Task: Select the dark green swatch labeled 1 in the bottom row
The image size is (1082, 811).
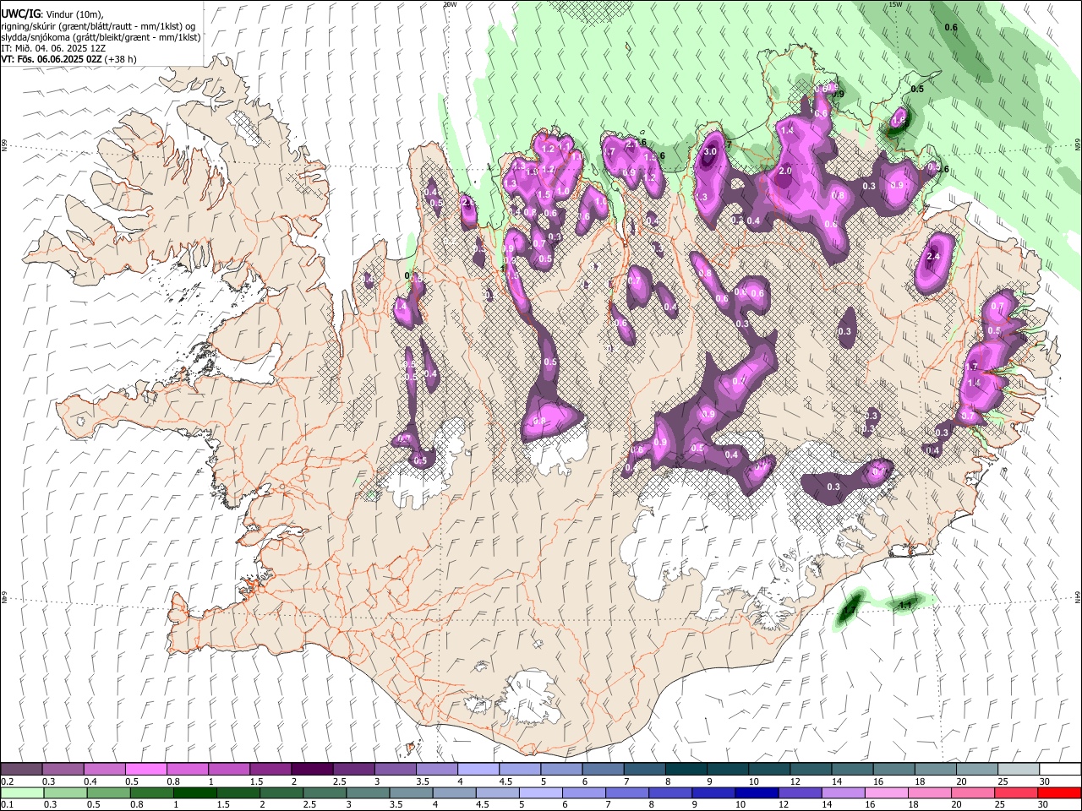Action: tap(195, 792)
